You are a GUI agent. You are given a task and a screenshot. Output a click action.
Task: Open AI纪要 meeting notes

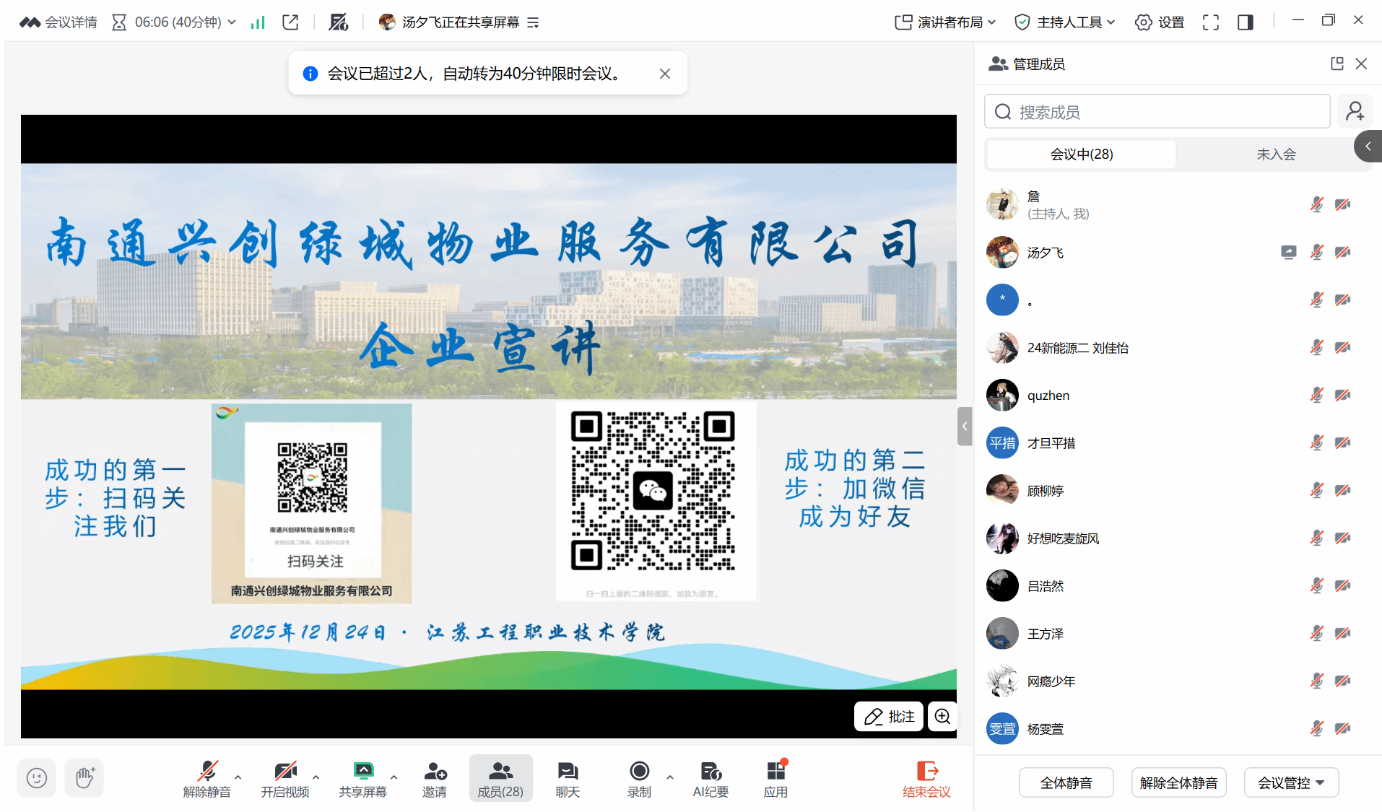[x=710, y=780]
